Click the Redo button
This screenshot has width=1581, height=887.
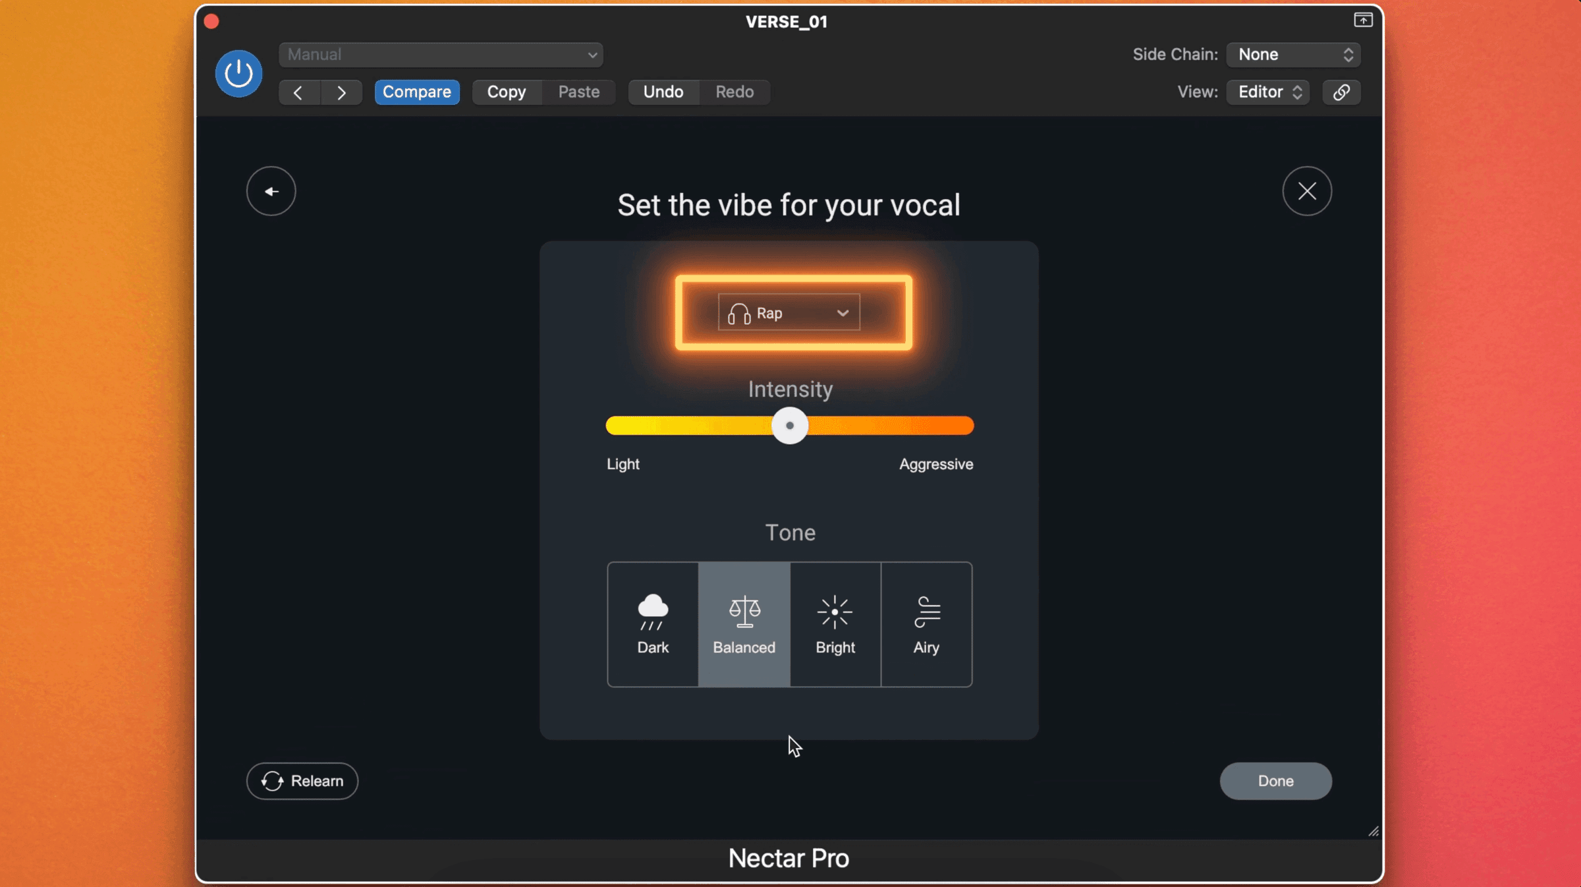coord(735,92)
